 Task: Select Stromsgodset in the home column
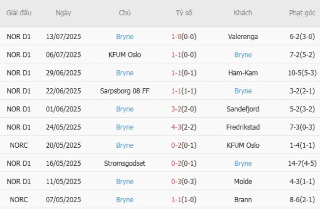(125, 163)
